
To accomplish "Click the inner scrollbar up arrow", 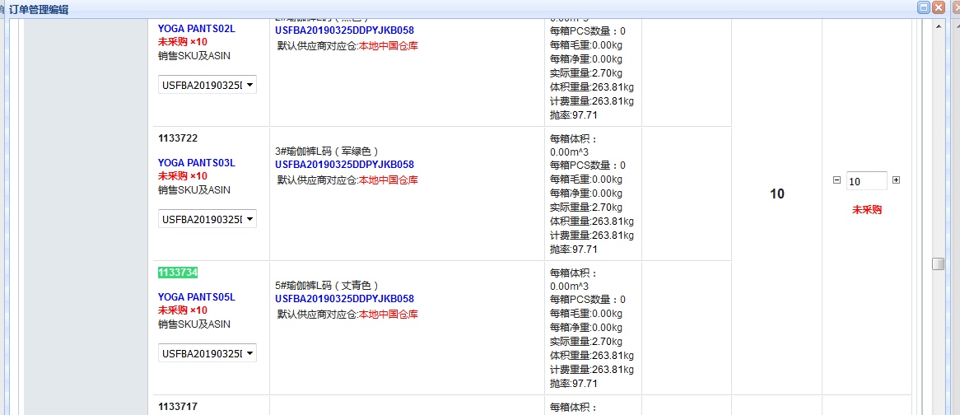I will pyautogui.click(x=938, y=26).
